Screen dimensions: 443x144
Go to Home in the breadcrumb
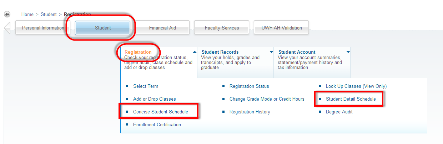click(27, 15)
